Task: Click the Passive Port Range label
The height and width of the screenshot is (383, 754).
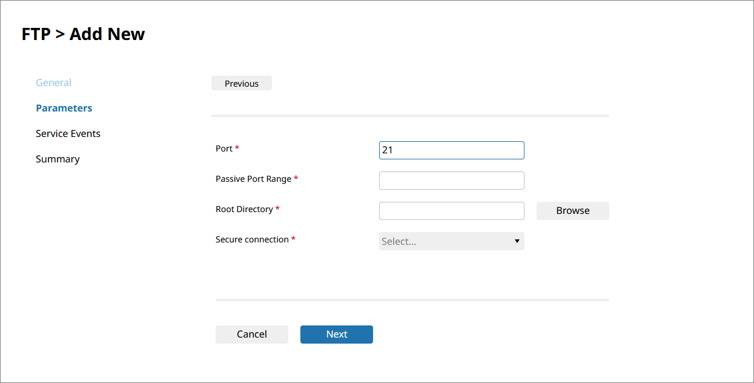Action: 253,179
